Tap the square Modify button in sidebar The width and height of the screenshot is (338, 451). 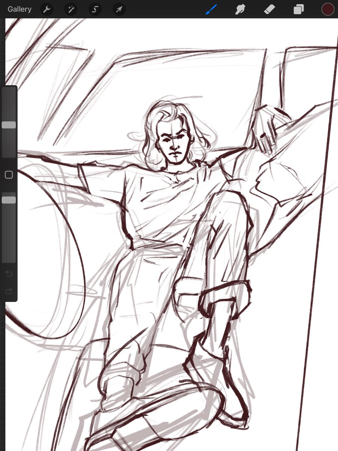(9, 175)
